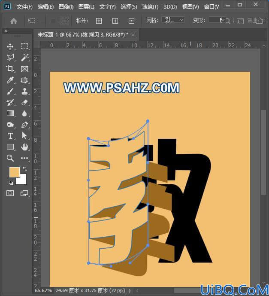Select the Magic Wand tool
The height and width of the screenshot is (296, 269).
24,58
